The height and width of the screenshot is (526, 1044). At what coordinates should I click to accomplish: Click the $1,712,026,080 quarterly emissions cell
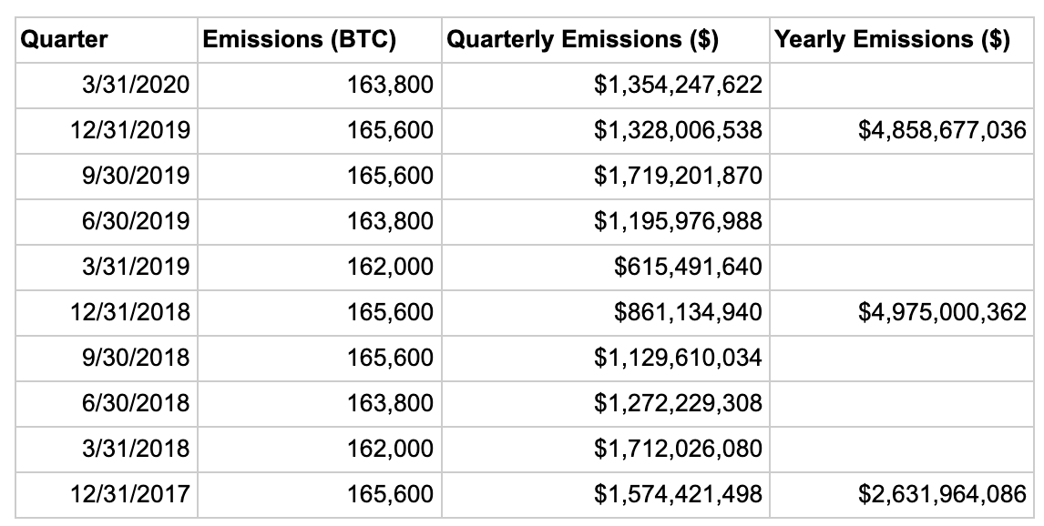677,449
